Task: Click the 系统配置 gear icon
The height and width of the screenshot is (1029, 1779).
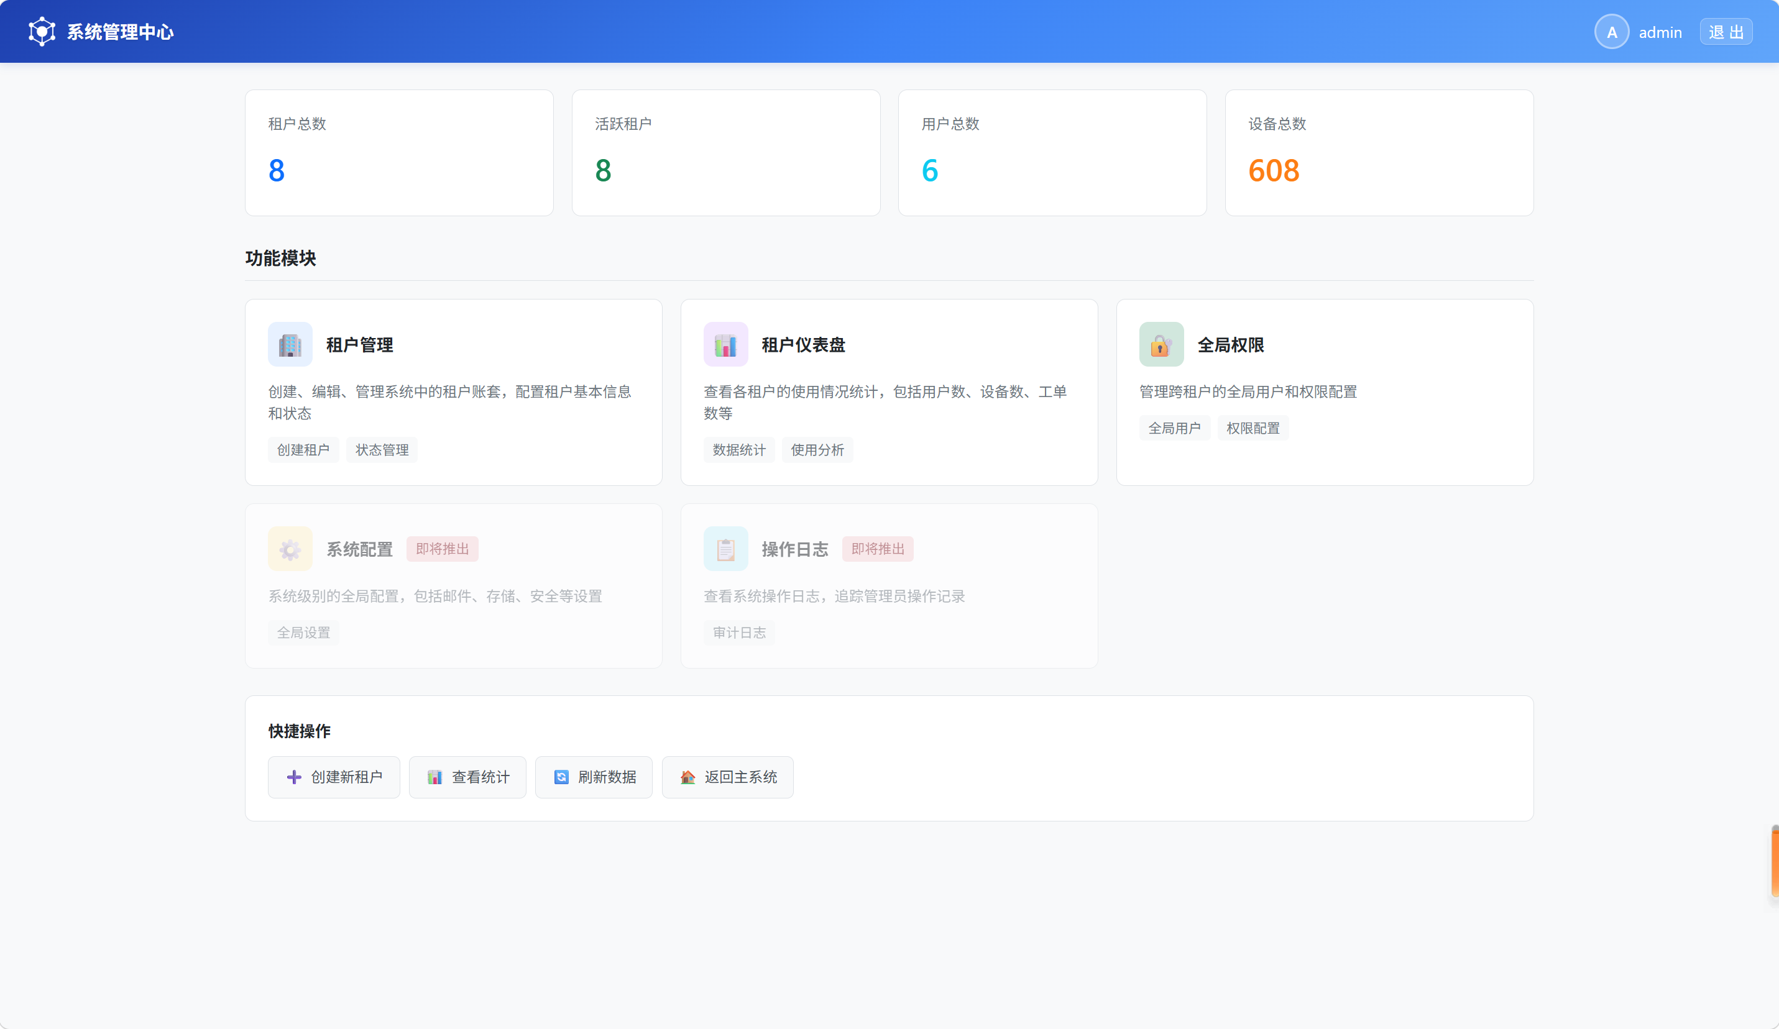Action: [290, 549]
